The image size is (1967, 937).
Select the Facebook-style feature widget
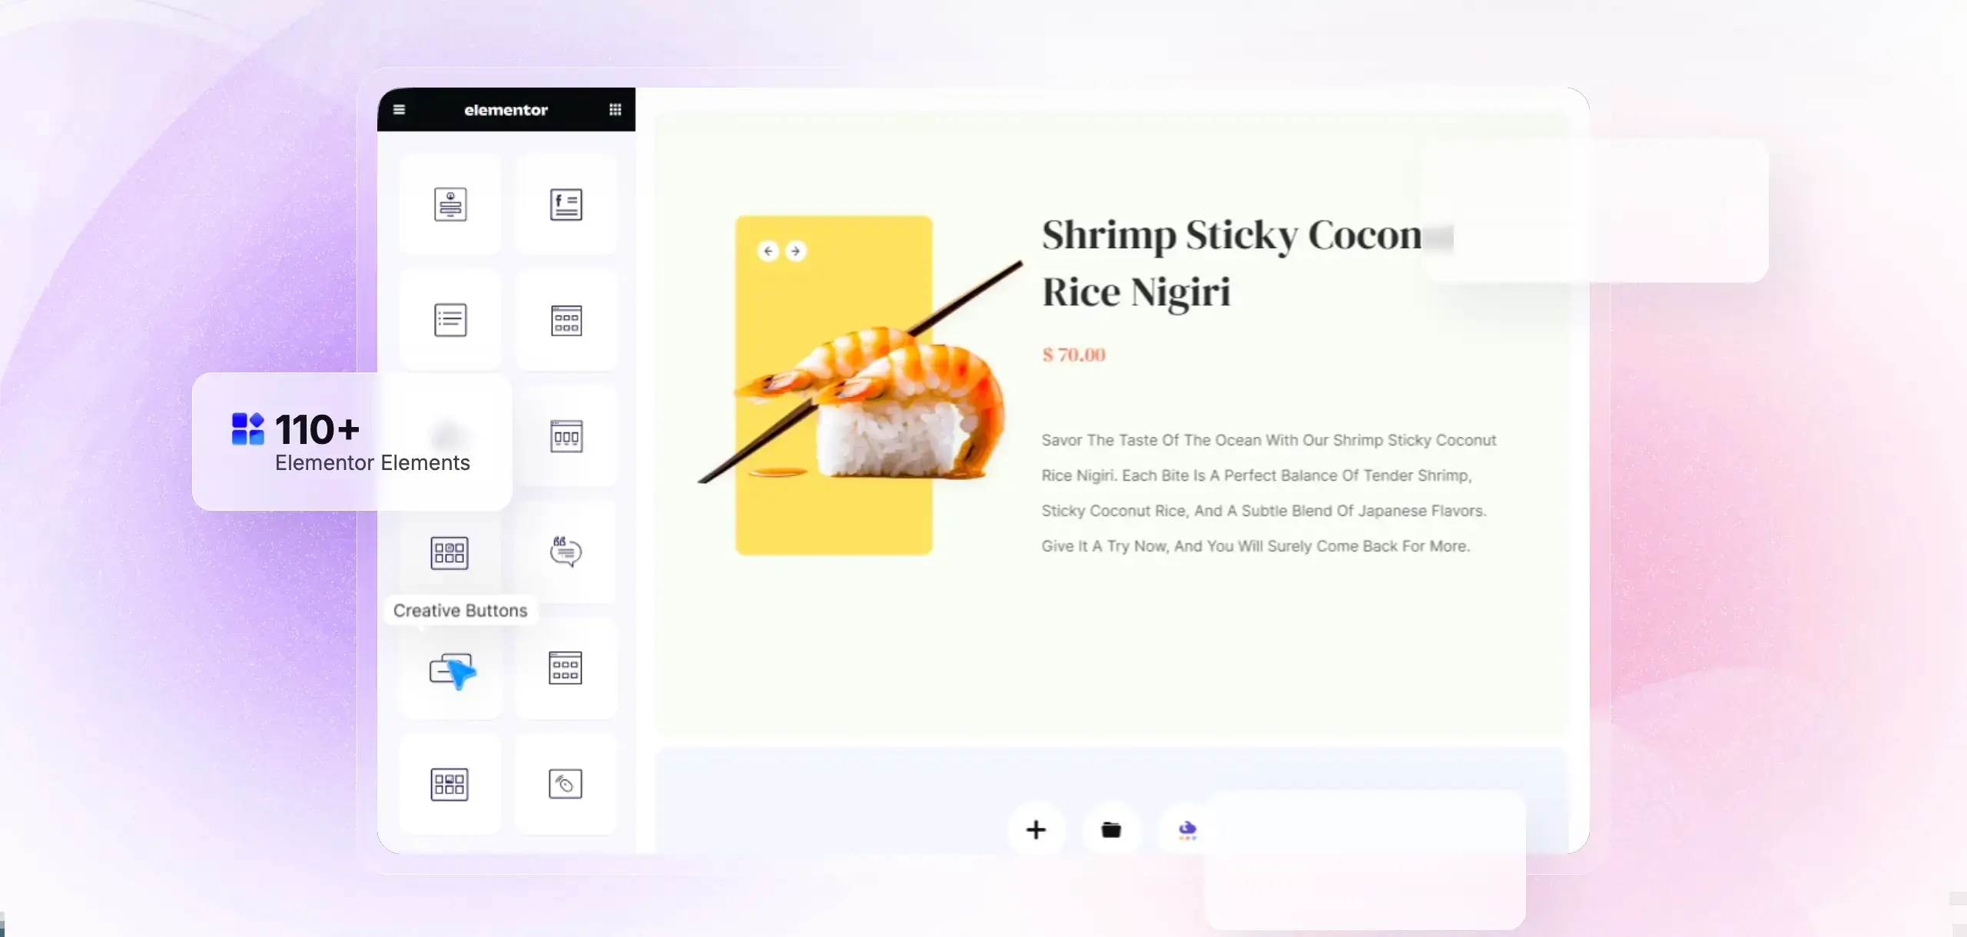(566, 204)
